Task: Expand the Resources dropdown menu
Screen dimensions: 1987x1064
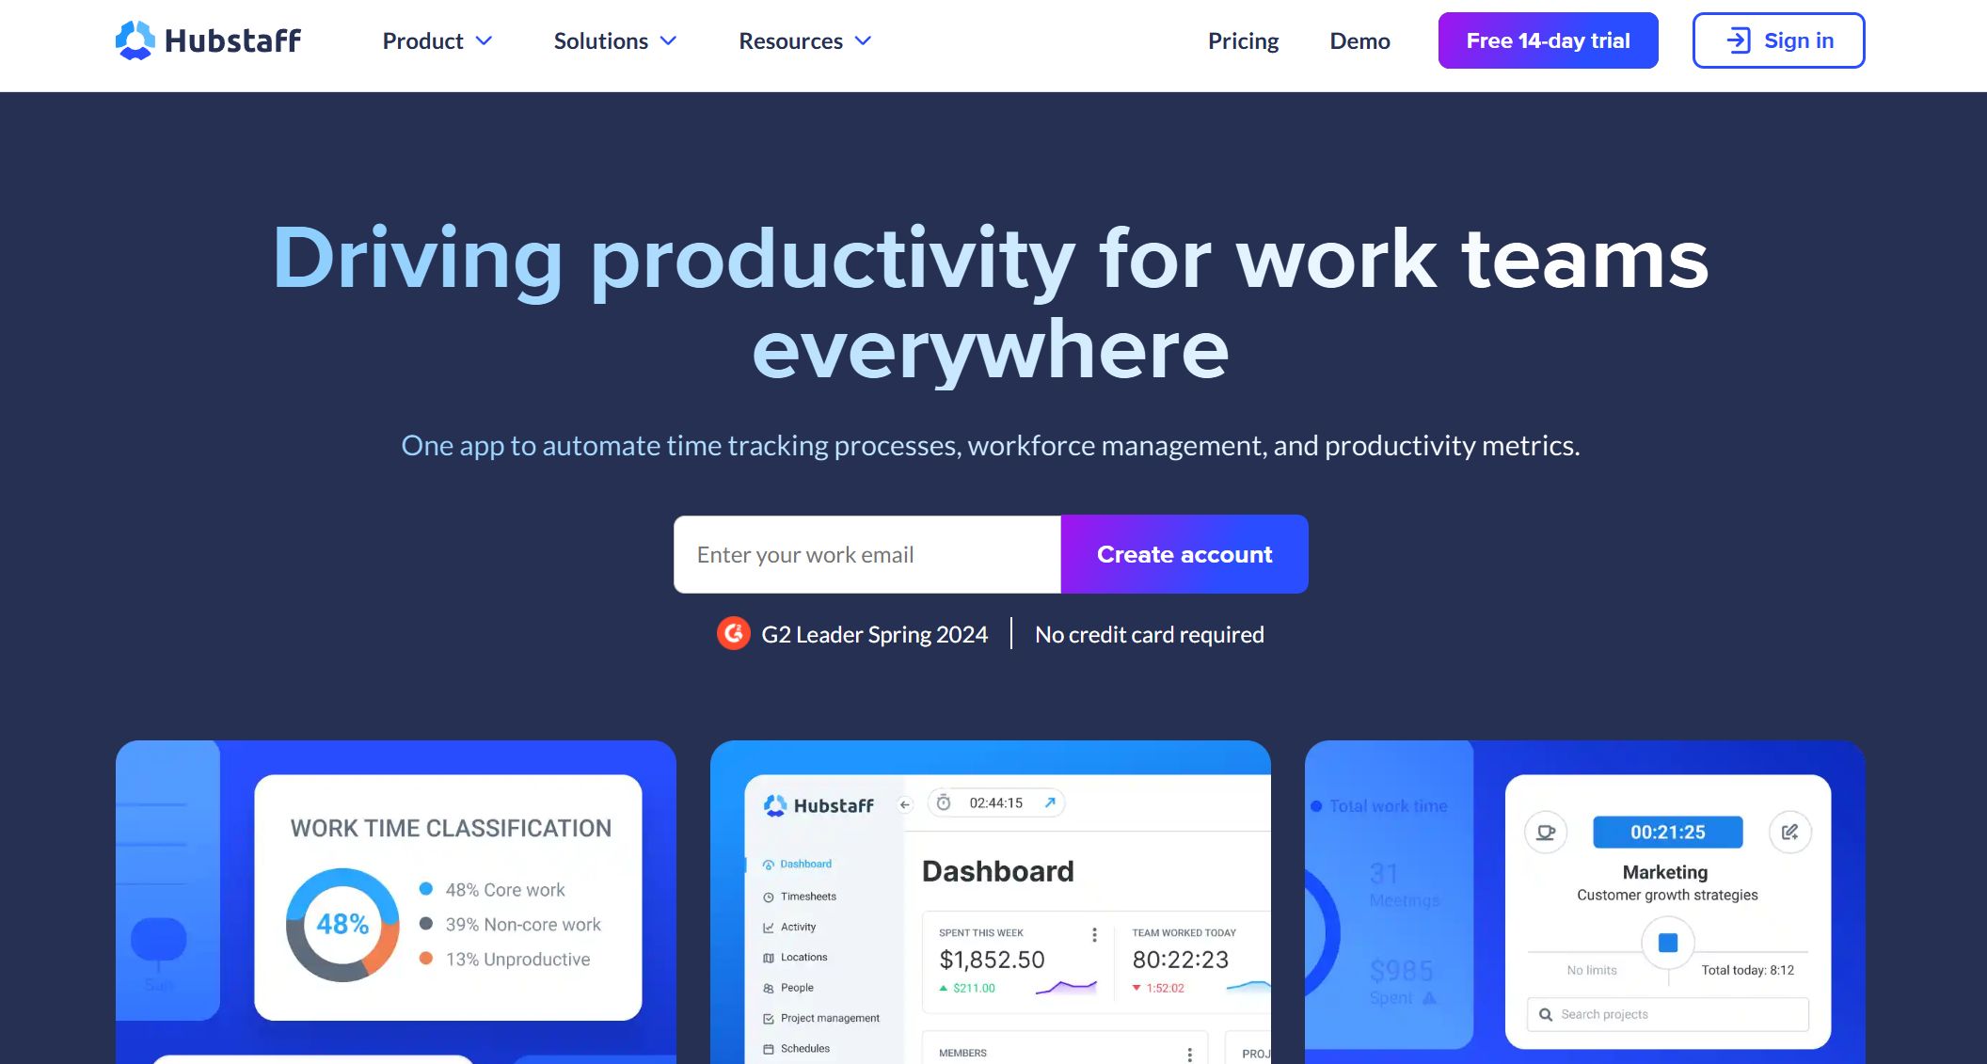Action: pyautogui.click(x=807, y=40)
